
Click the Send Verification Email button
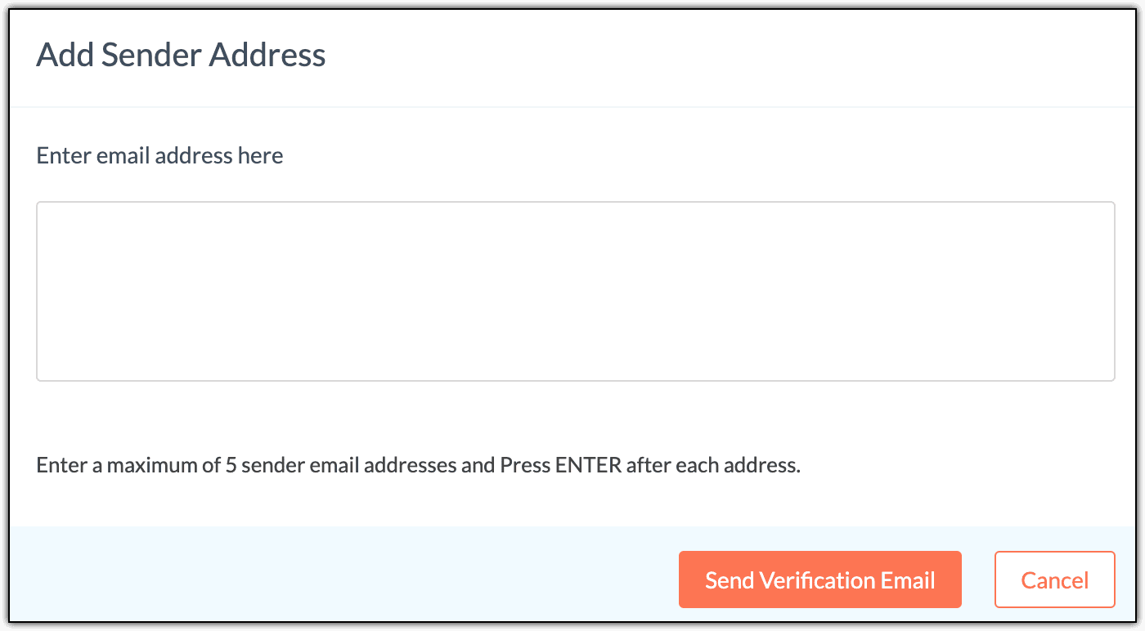[x=819, y=580]
